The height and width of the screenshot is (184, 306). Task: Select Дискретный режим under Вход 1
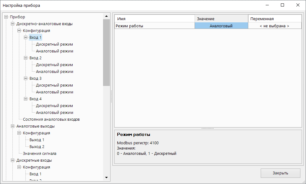(54, 44)
